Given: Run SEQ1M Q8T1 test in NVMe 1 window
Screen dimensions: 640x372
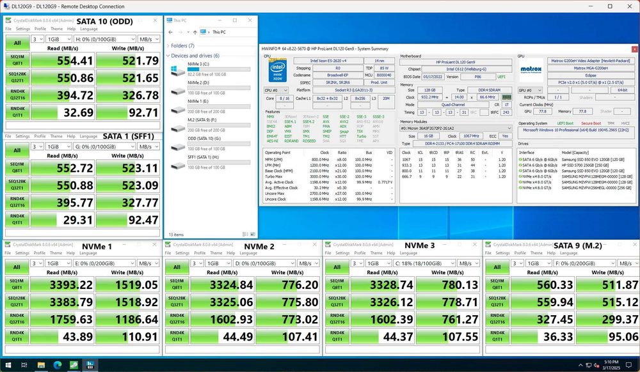Looking at the screenshot, I should pyautogui.click(x=17, y=284).
